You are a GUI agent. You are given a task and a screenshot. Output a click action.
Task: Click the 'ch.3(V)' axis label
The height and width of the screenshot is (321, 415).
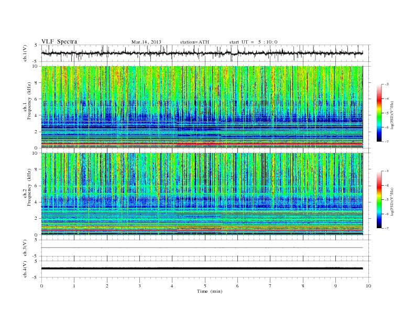(x=25, y=248)
